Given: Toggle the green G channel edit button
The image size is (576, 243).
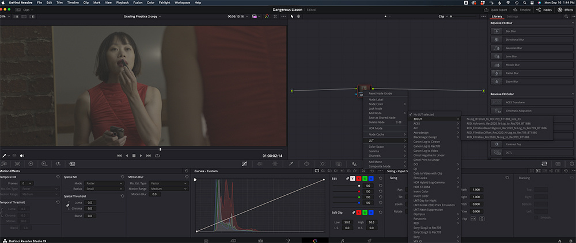Looking at the screenshot, I should 365,179.
